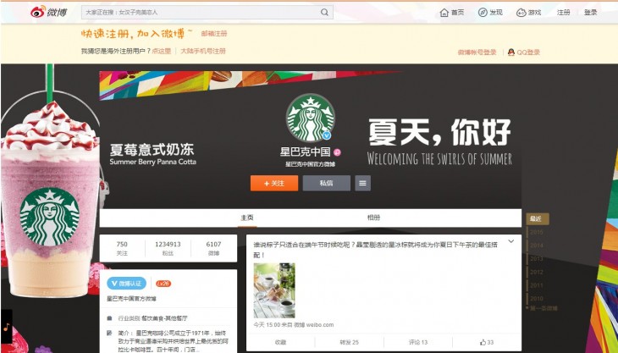View the 1234913 followers count
The width and height of the screenshot is (618, 353).
click(168, 247)
